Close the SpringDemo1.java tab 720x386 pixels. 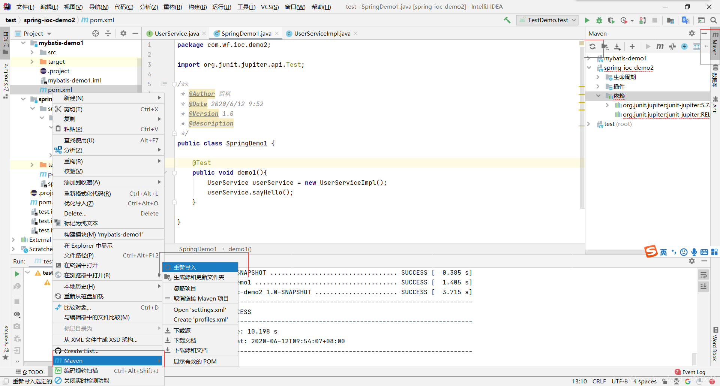pos(277,33)
